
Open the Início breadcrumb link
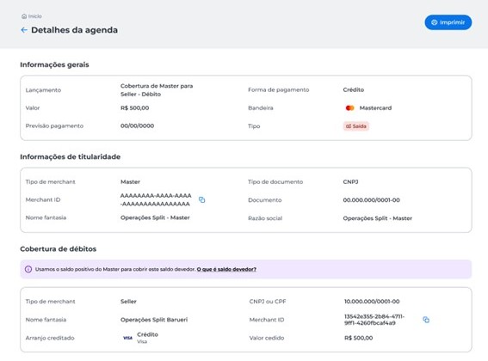pos(32,16)
